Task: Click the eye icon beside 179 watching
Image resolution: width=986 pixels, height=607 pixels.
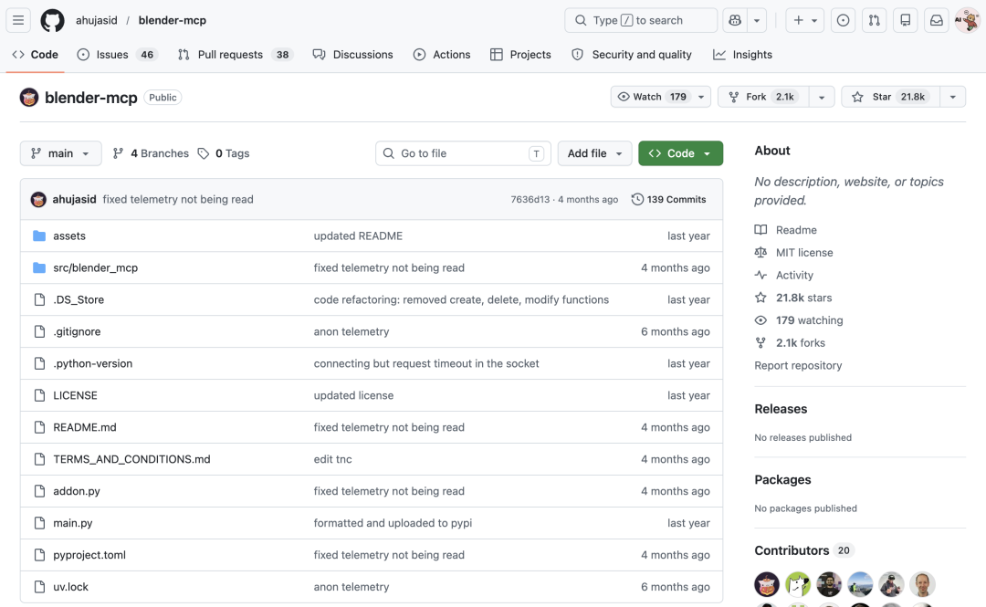Action: click(760, 320)
